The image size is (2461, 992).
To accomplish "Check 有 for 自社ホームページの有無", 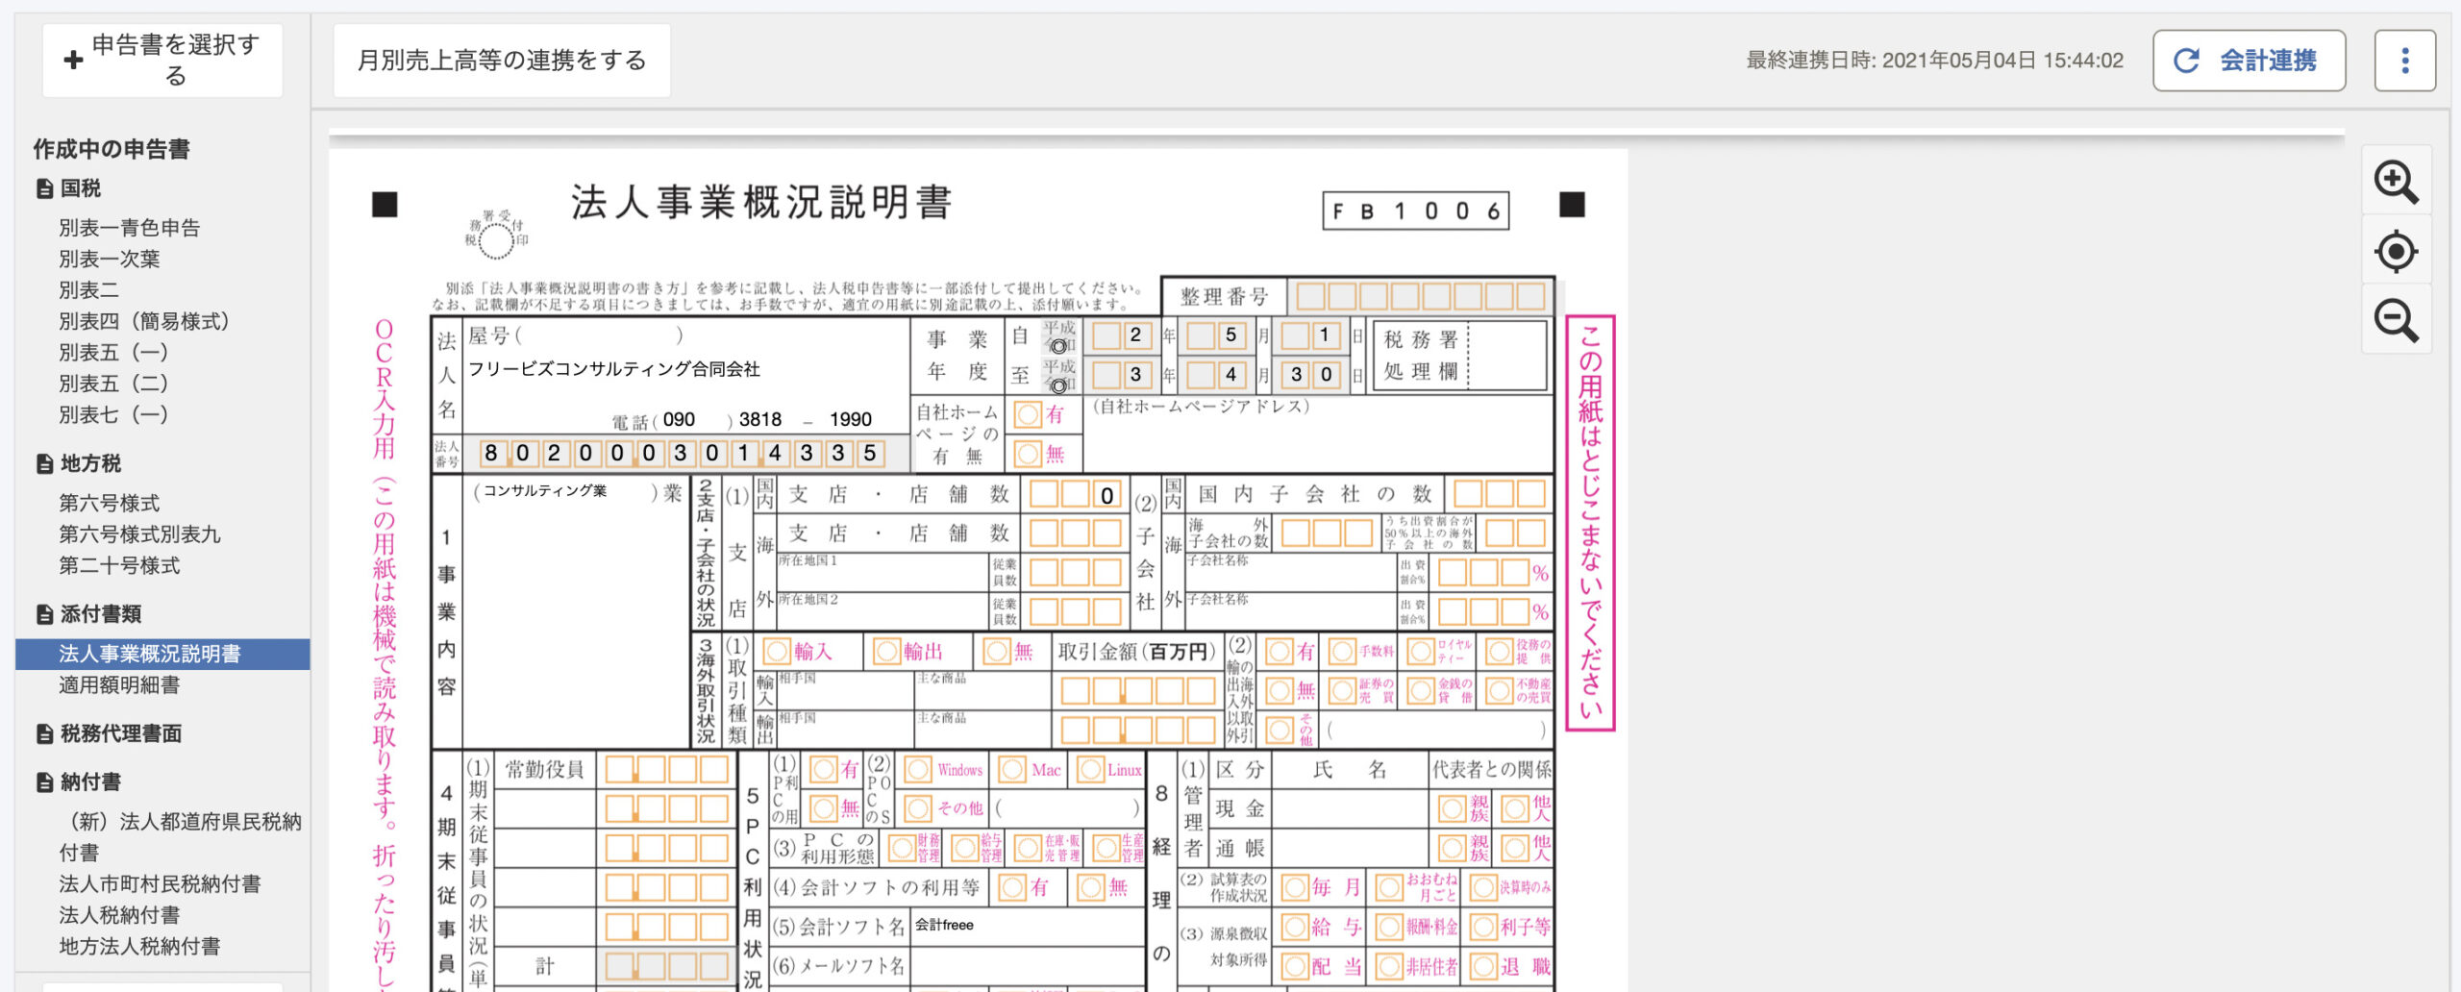I will [1028, 414].
